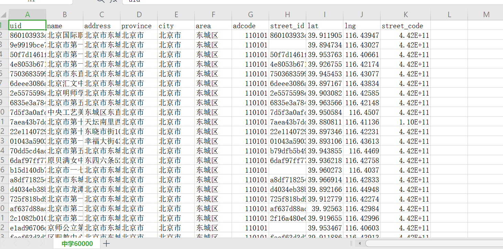Click the uid cell starting 70dd5cd4a

click(x=28, y=151)
